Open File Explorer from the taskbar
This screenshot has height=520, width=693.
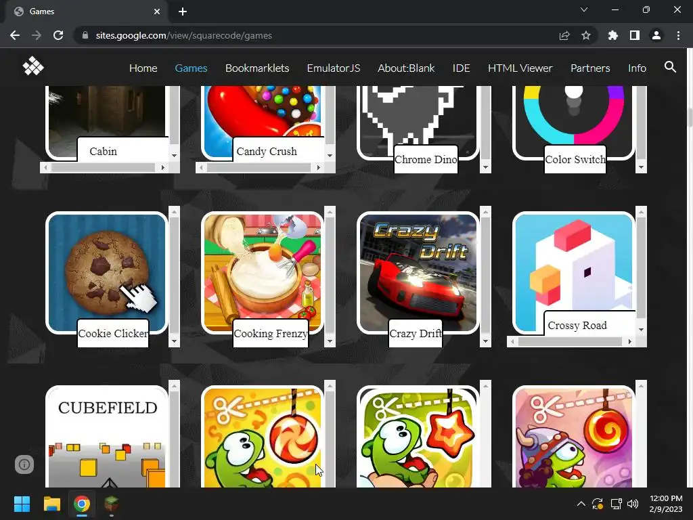coord(51,504)
